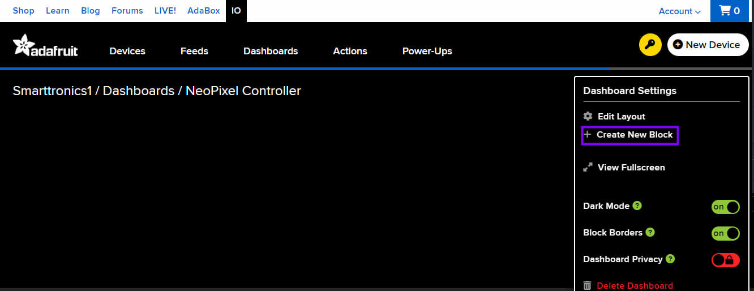754x291 pixels.
Task: Disable the Block Borders switch
Action: (x=725, y=233)
